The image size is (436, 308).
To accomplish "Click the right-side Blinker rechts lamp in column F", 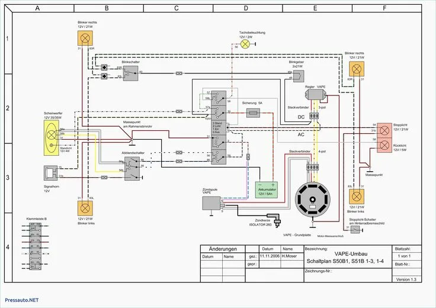I will pyautogui.click(x=357, y=69).
